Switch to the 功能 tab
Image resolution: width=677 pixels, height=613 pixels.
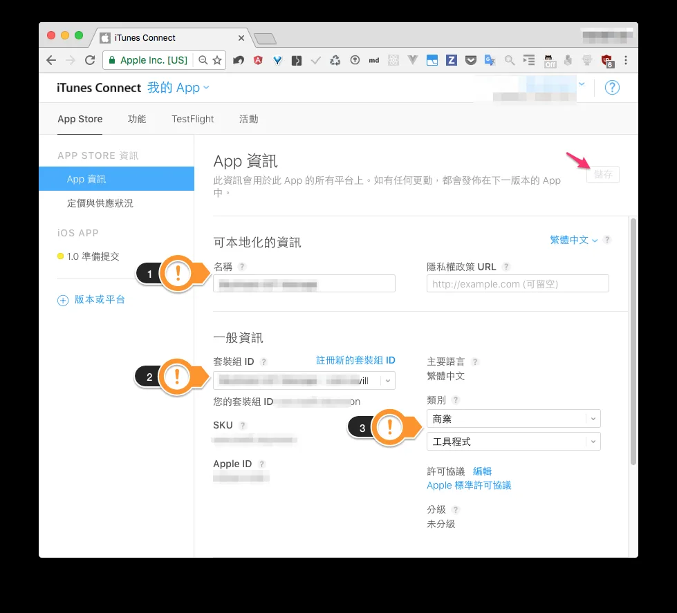click(x=137, y=119)
